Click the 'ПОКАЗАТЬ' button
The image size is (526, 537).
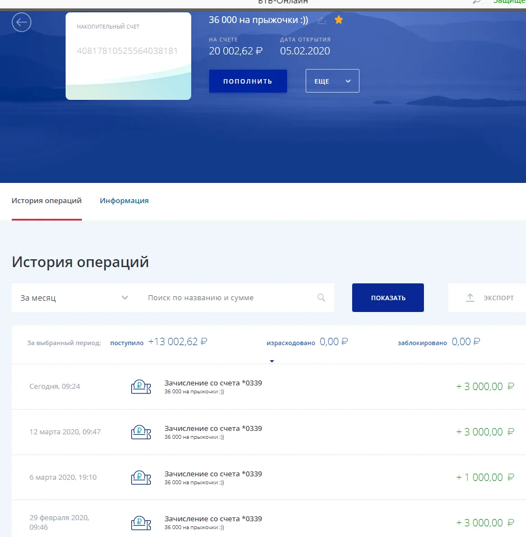[x=387, y=298]
